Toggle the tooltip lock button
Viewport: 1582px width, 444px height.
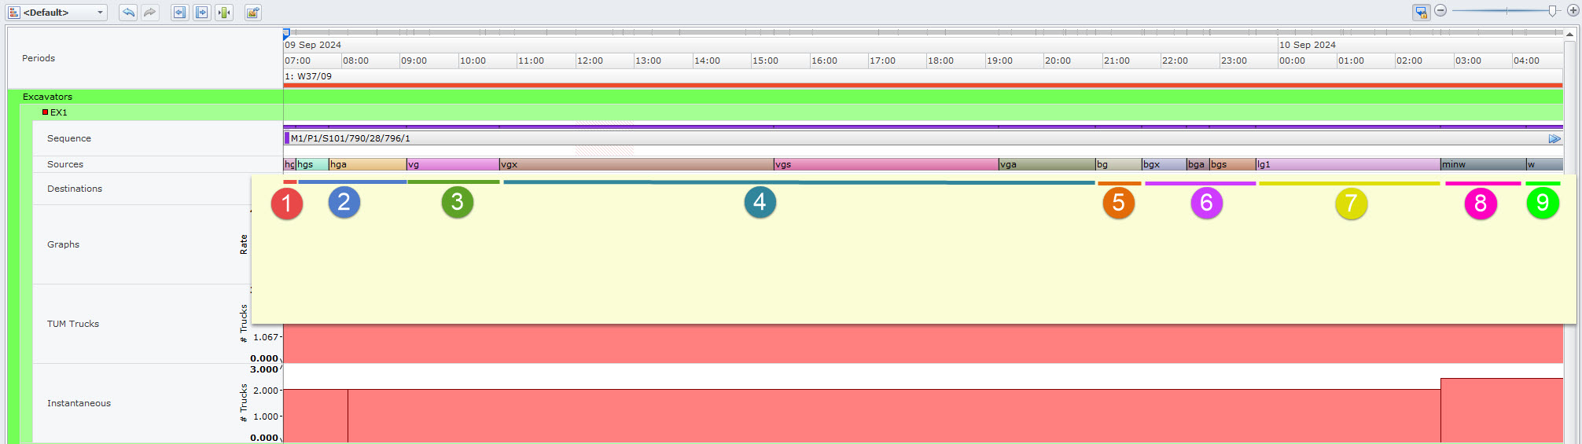1421,12
